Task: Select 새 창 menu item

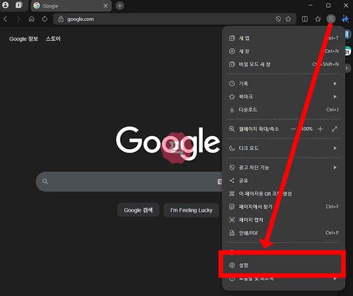Action: click(284, 51)
